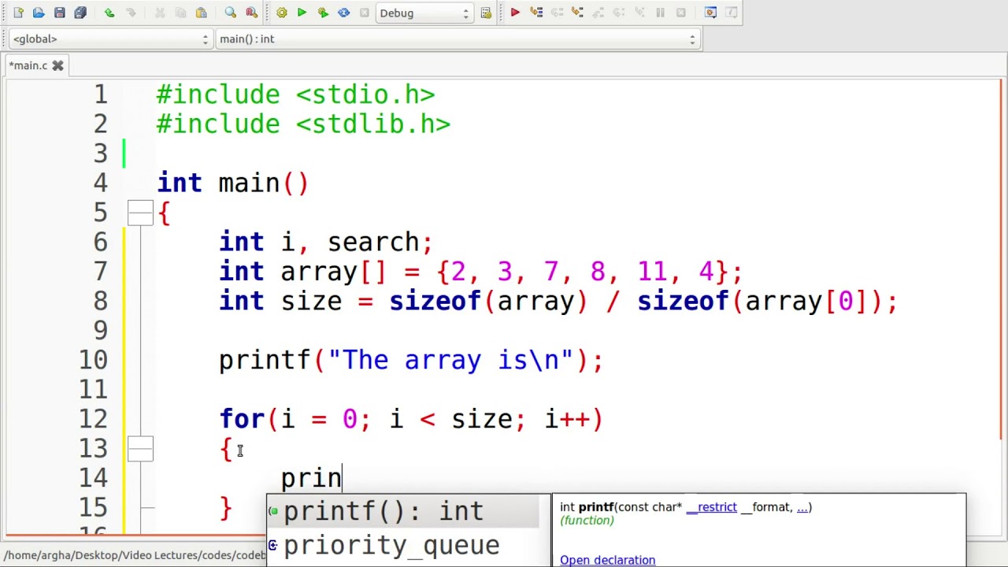Break the debugger with the pause icon

pyautogui.click(x=660, y=13)
